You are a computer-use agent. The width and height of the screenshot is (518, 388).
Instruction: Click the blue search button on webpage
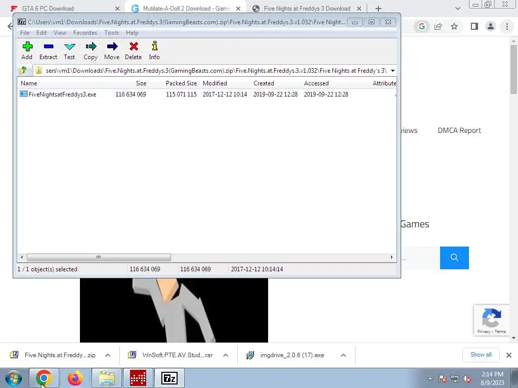coord(454,258)
